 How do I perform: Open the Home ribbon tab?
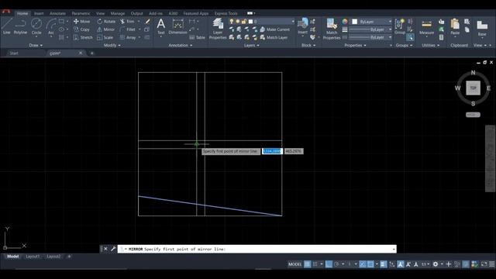click(22, 13)
